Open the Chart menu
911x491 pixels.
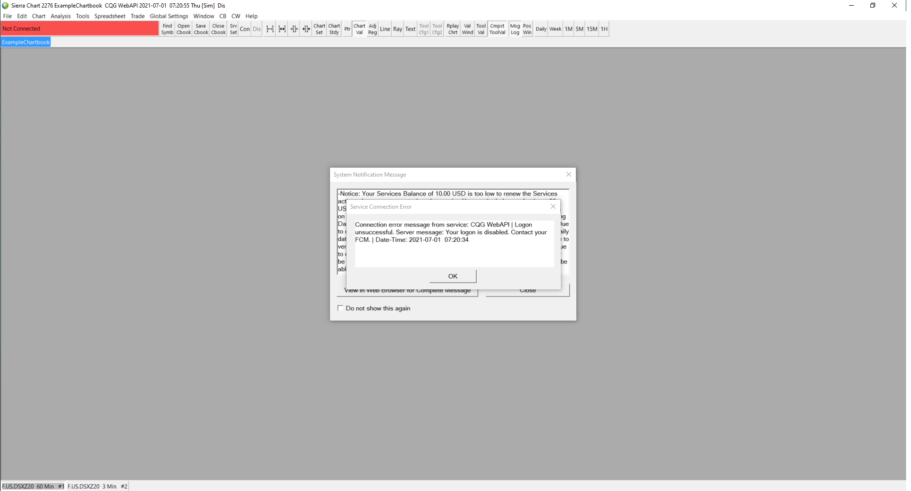(x=39, y=16)
